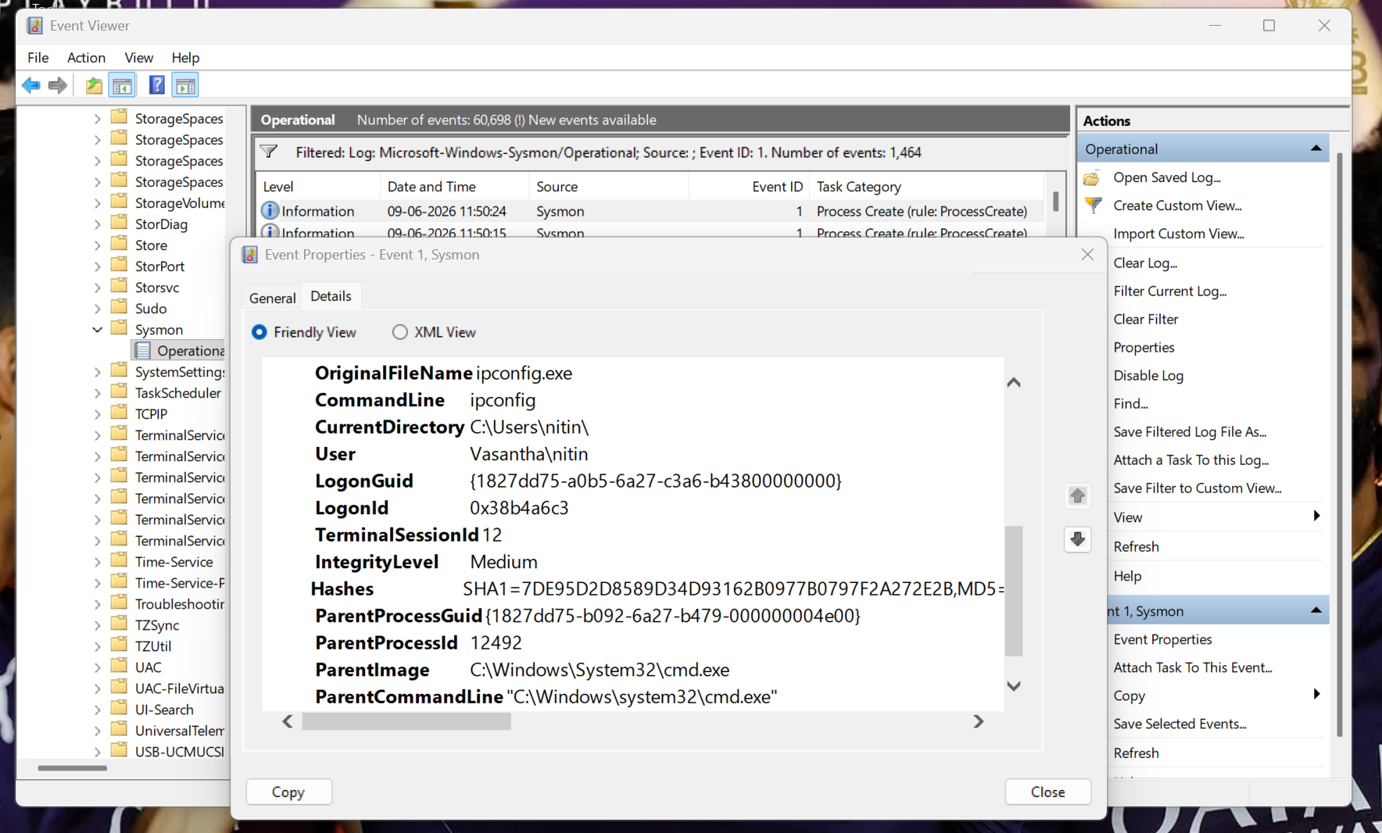The height and width of the screenshot is (833, 1382).
Task: Click the Copy button in dialog
Action: [x=288, y=792]
